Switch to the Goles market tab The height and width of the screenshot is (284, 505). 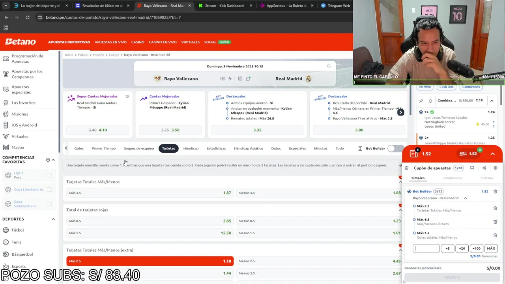pos(79,148)
